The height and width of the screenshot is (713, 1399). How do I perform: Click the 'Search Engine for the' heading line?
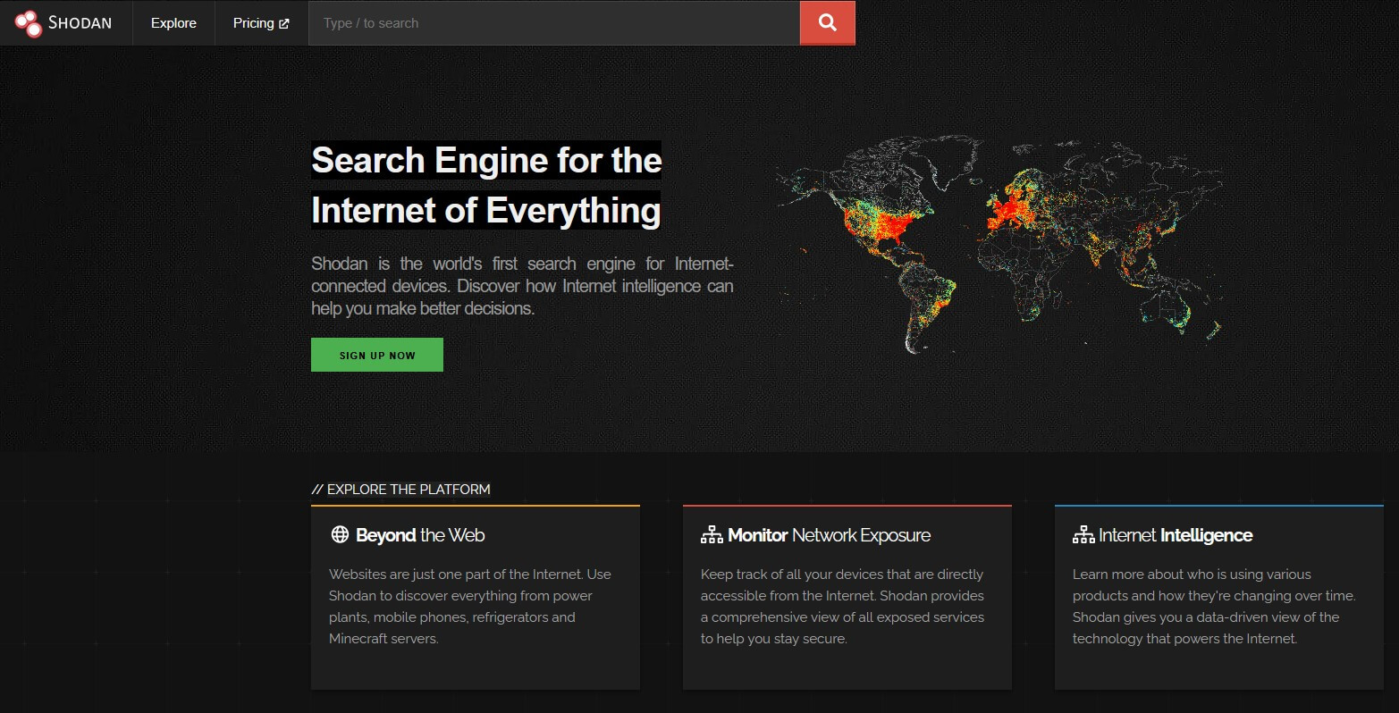point(486,161)
